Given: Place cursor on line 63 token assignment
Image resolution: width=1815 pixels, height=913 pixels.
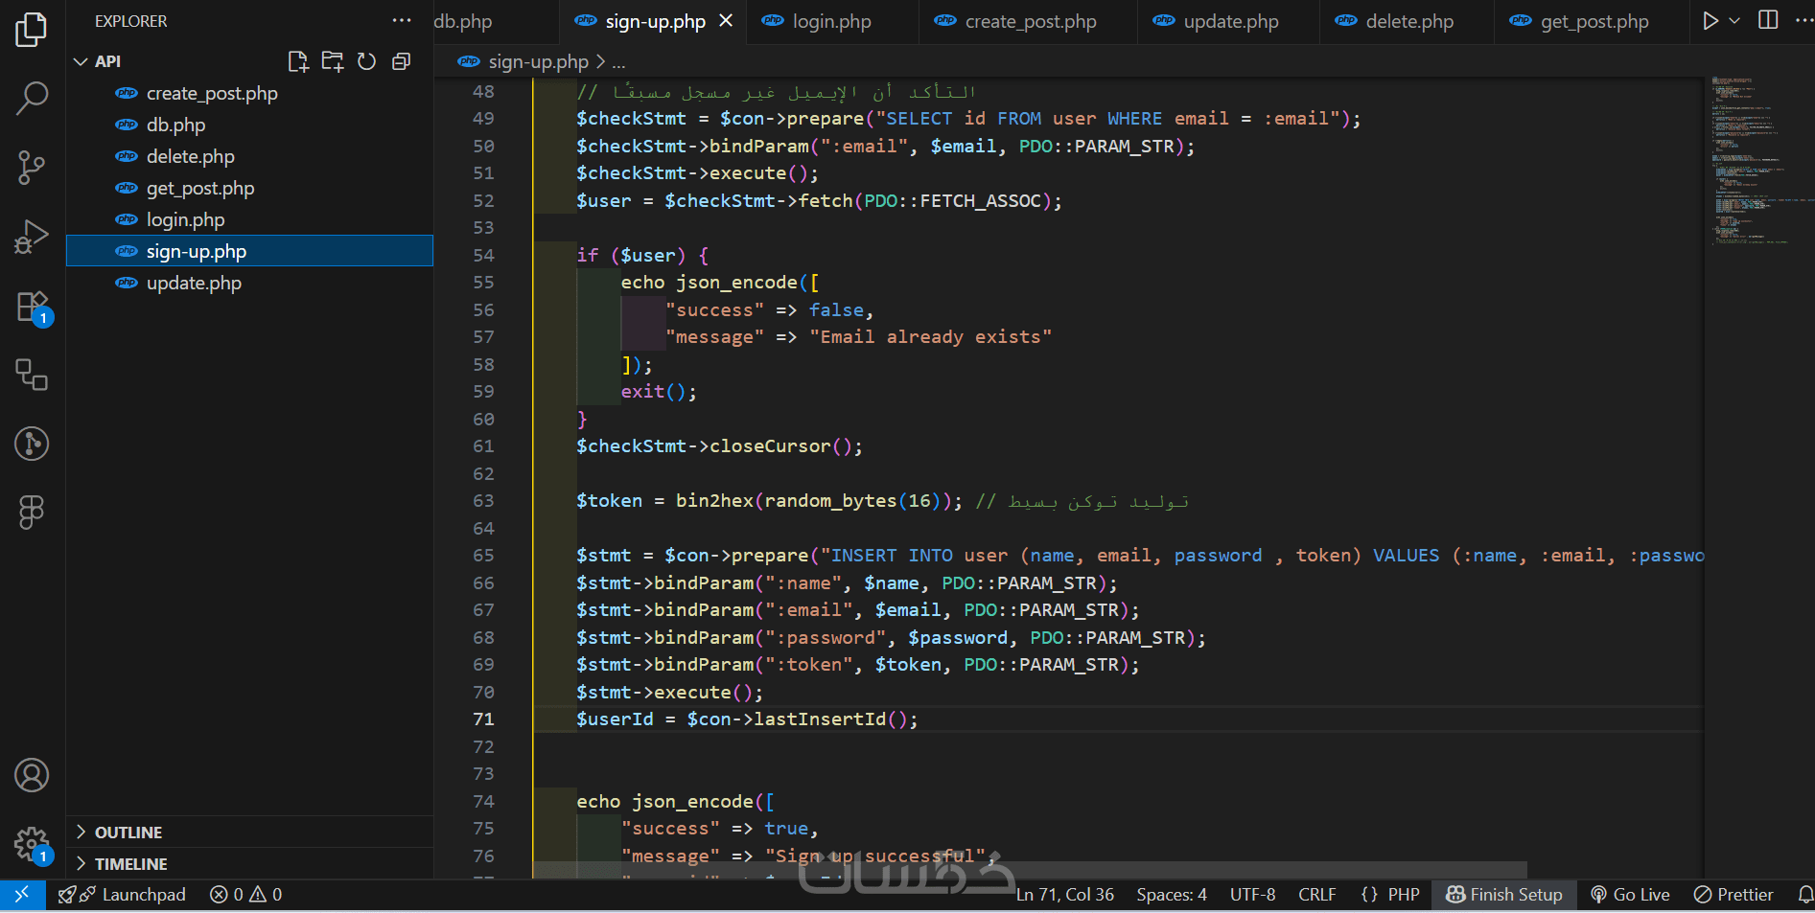Looking at the screenshot, I should click(x=769, y=501).
